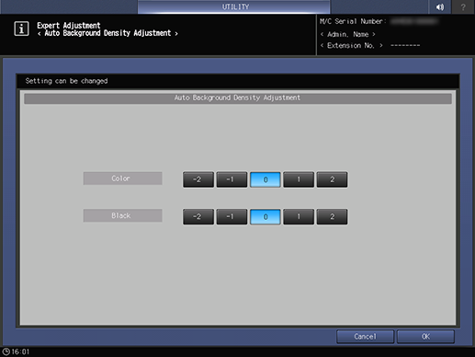Click the Black label

tap(122, 215)
